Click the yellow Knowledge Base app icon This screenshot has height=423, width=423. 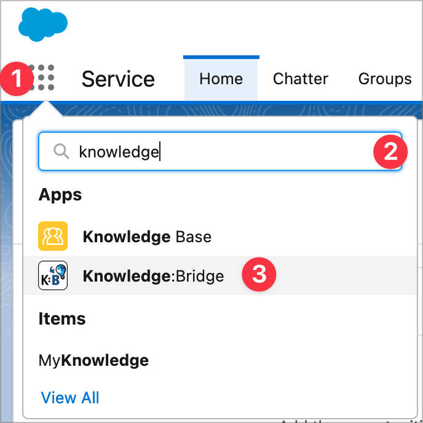coord(53,237)
